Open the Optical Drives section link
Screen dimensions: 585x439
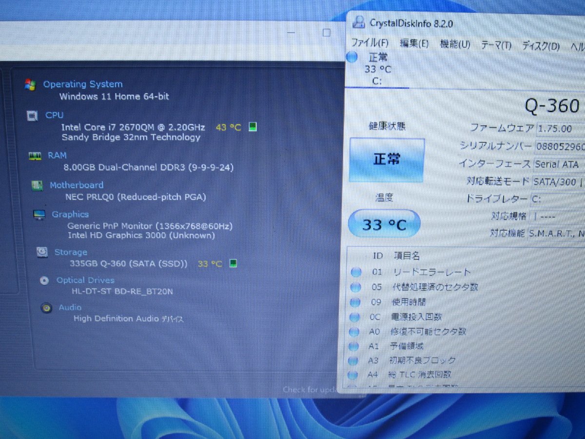click(85, 280)
